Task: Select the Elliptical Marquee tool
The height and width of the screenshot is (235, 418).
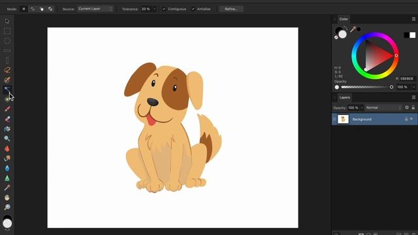Action: click(x=7, y=40)
